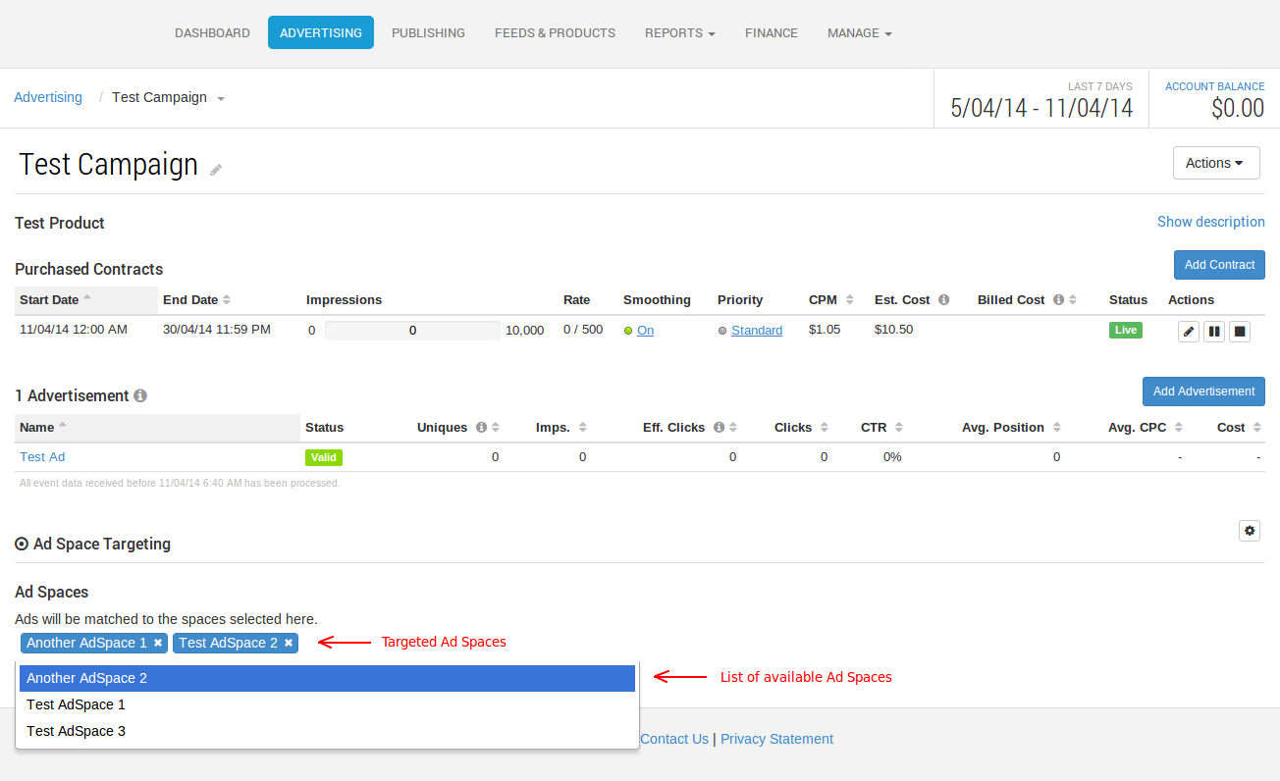Open Feeds & Products tab
This screenshot has height=781, width=1280.
coord(555,32)
